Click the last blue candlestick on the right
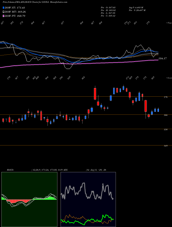This screenshot has height=227, width=172. (x=158, y=110)
